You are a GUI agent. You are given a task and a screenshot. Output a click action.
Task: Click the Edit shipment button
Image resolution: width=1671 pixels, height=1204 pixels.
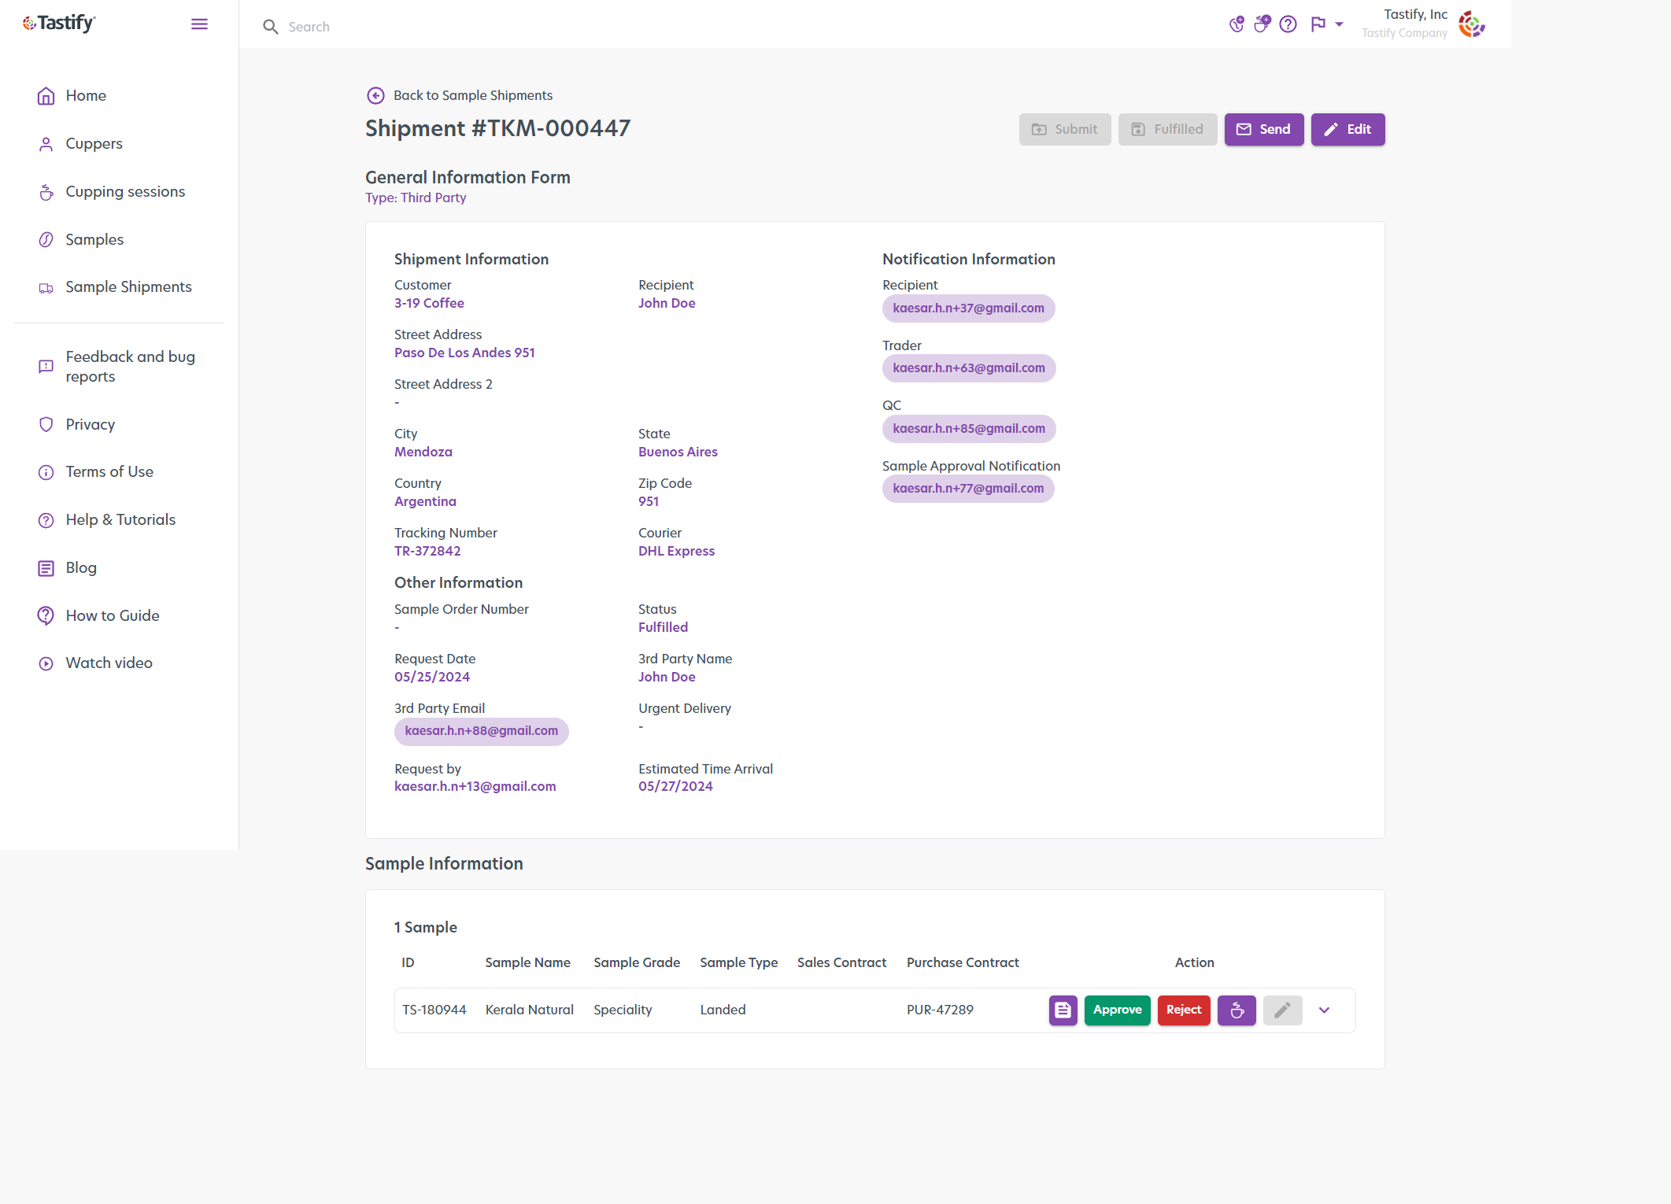coord(1348,130)
